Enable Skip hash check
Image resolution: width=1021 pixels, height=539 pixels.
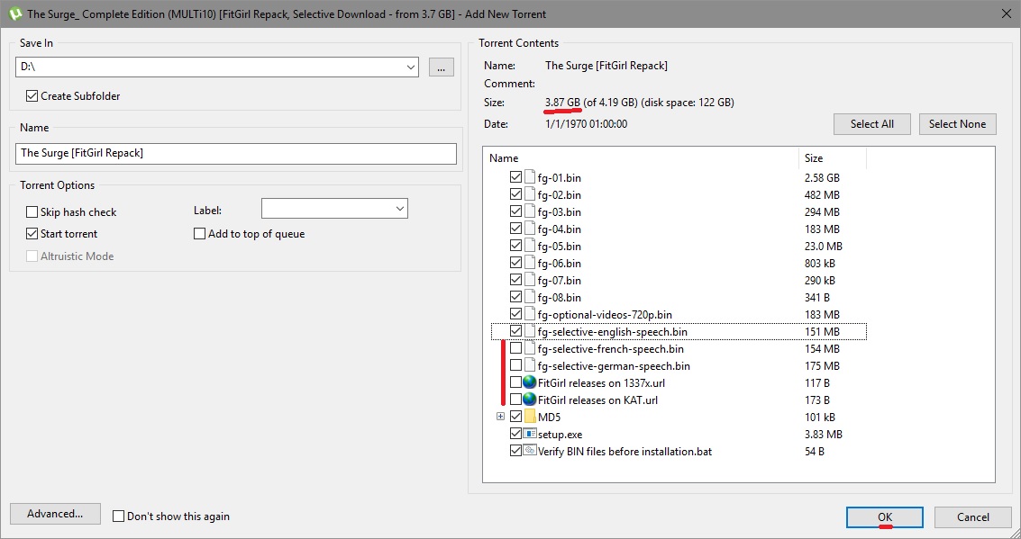(x=32, y=212)
